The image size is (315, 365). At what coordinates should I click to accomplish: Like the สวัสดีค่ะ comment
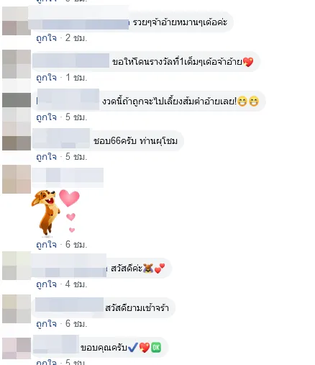tap(46, 284)
